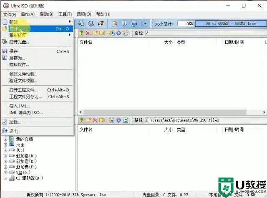This screenshot has height=198, width=267.
Task: Click the gear icon in the ISO pane toolbar
Action: click(118, 33)
